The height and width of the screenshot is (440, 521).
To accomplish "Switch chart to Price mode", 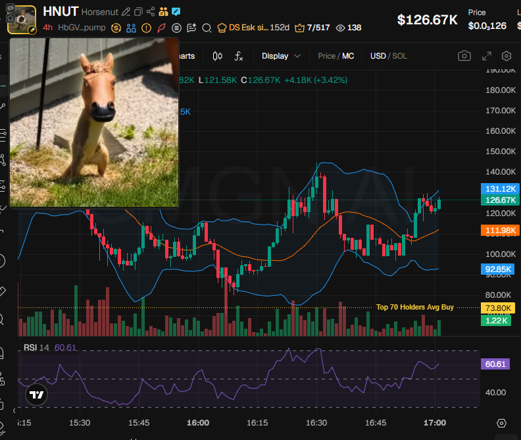I will click(327, 56).
